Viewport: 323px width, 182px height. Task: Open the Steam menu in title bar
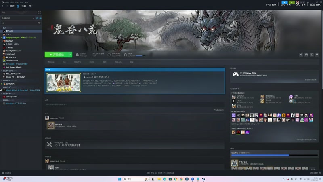[6, 2]
